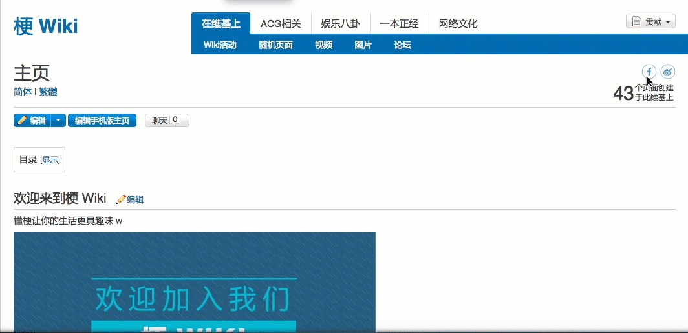The width and height of the screenshot is (688, 333).
Task: Open the 图片 submenu item
Action: tap(363, 45)
